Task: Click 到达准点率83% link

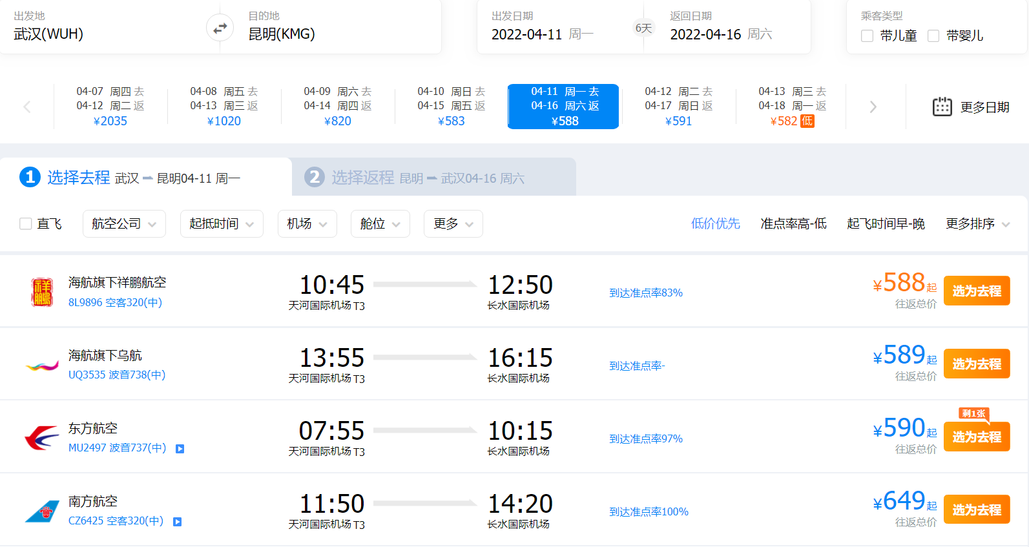Action: (x=646, y=293)
